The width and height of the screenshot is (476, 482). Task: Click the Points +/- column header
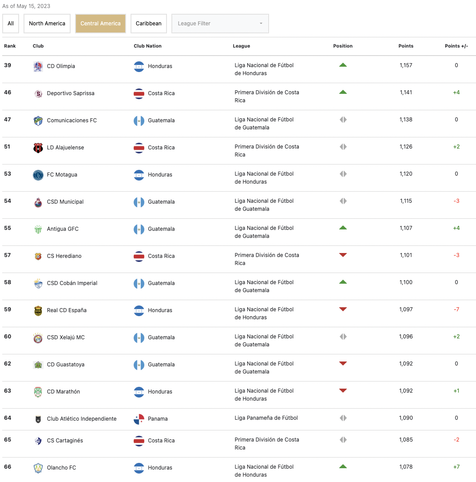tap(456, 46)
